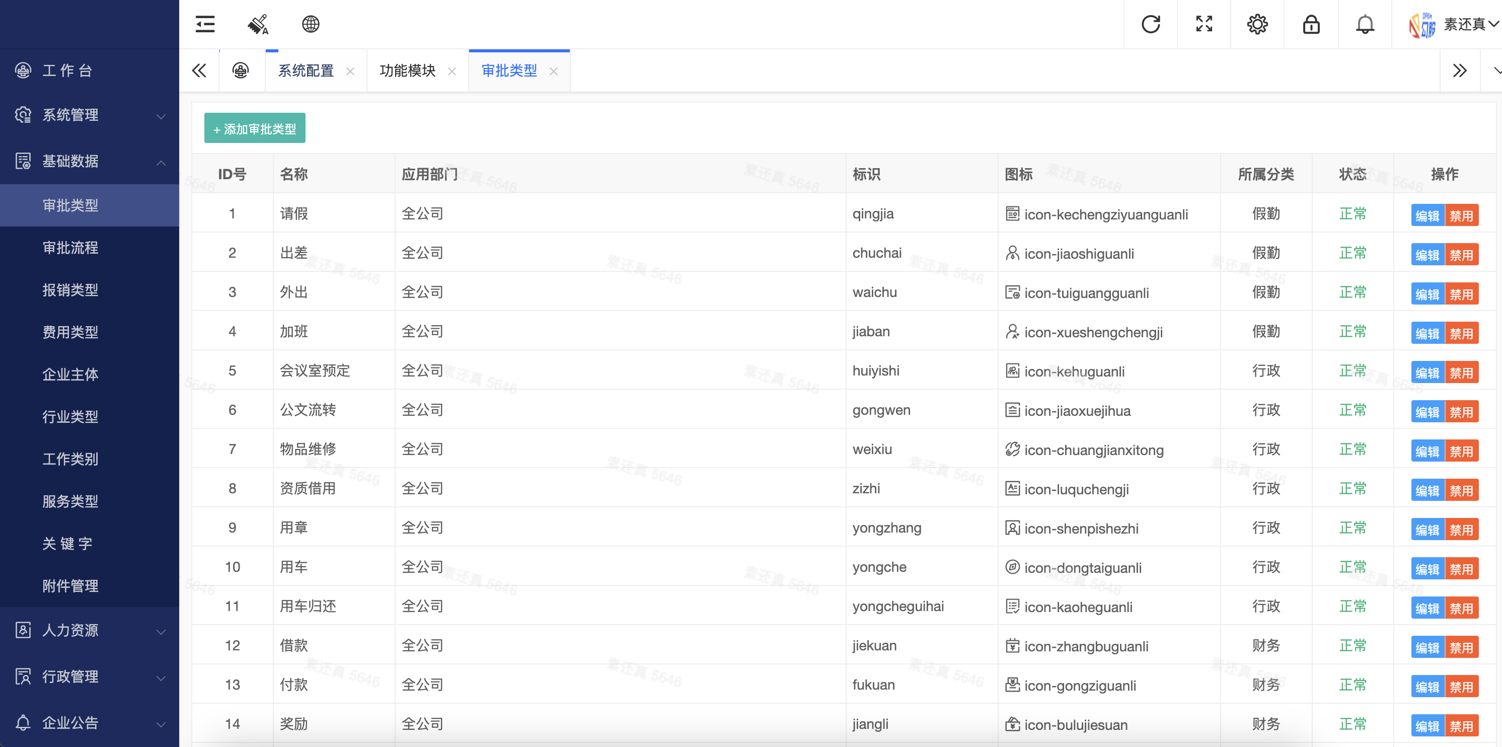Disable the 请假 approval type
1502x747 pixels.
click(x=1461, y=215)
